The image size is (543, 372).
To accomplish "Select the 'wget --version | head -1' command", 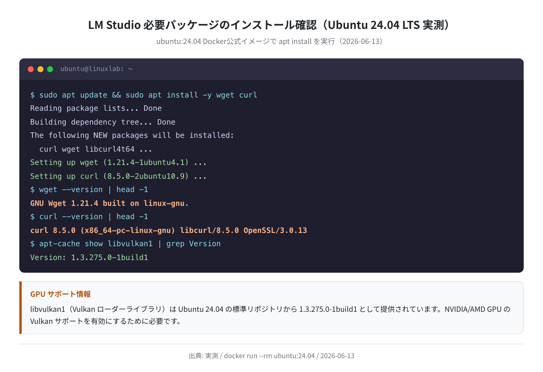I will [x=89, y=190].
